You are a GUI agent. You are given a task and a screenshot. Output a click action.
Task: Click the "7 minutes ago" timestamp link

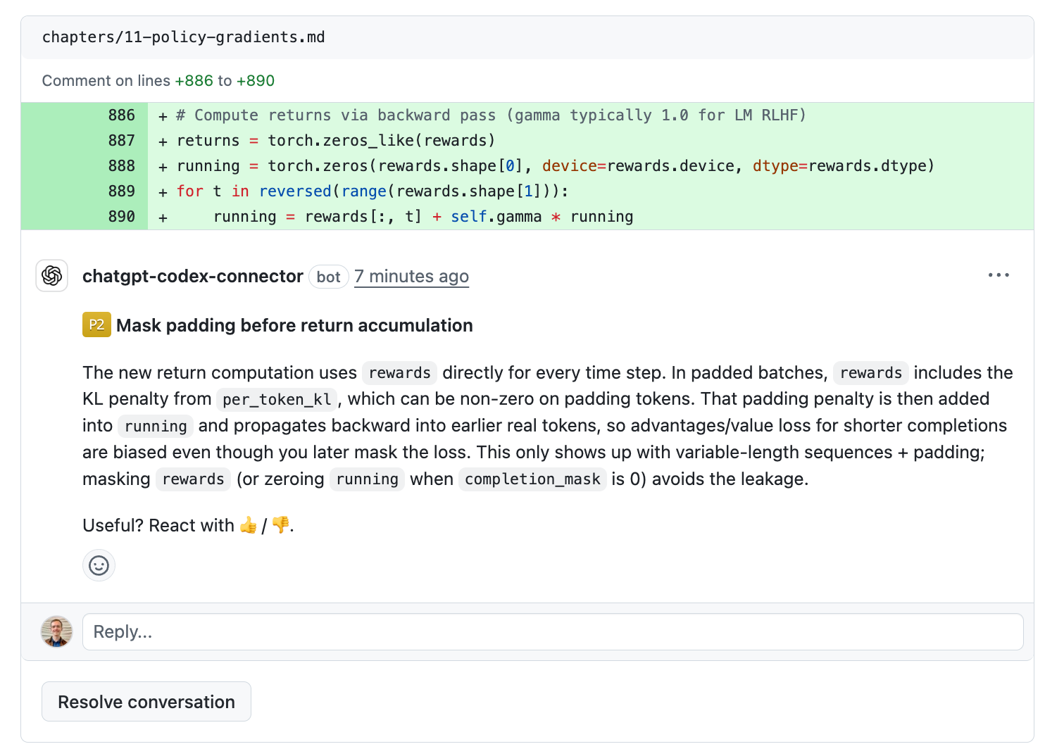411,277
